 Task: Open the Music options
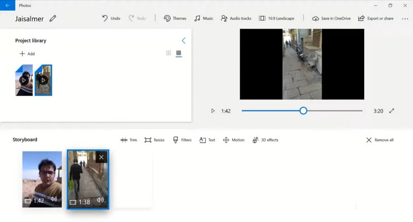203,19
